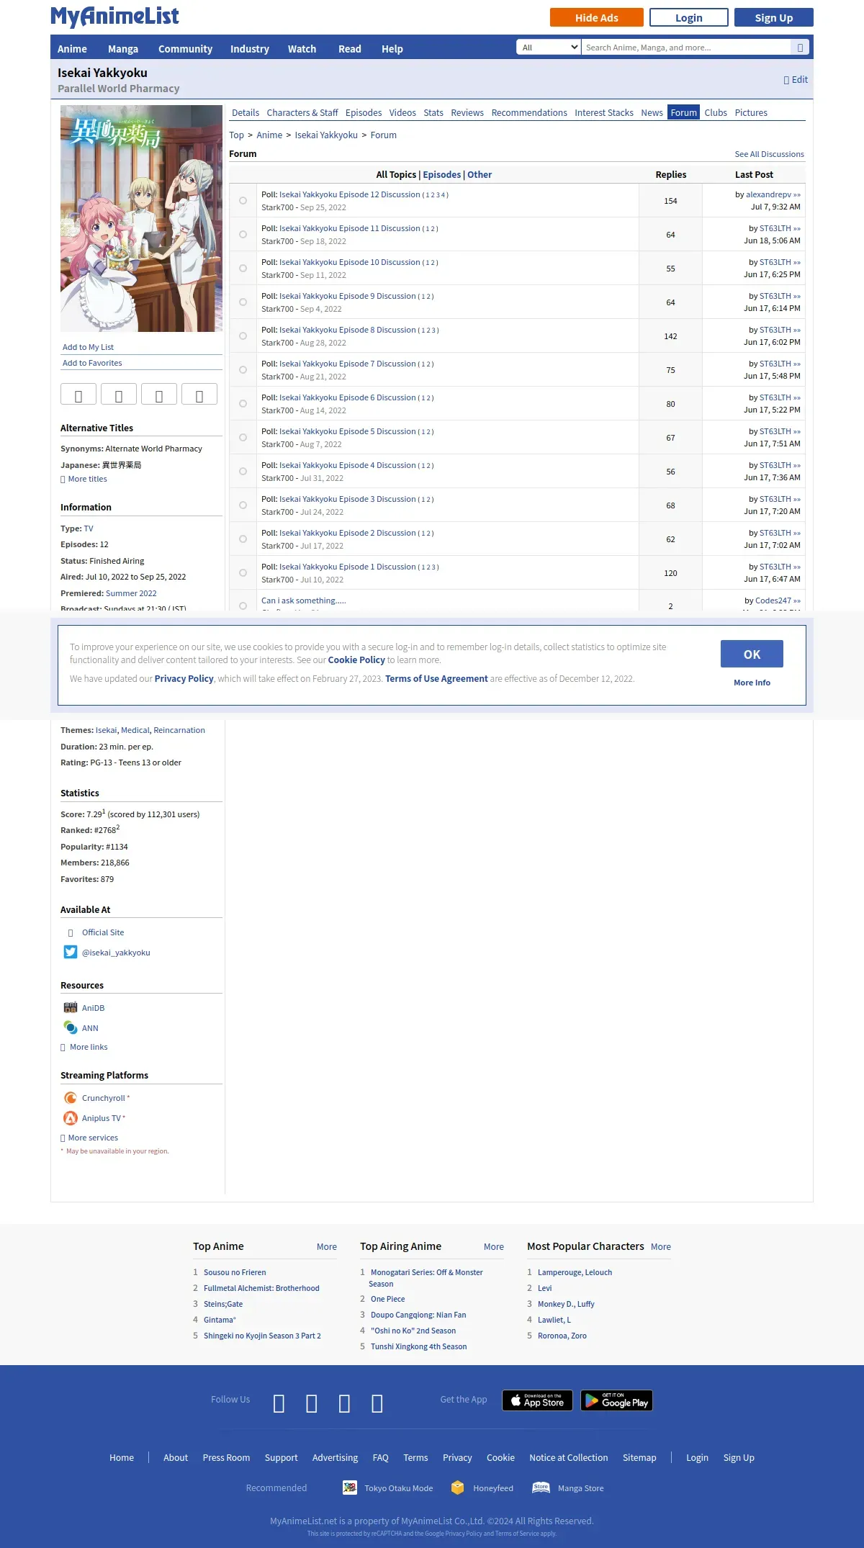Switch to the Pictures tab
Screen dimensions: 864x1548
(x=751, y=113)
